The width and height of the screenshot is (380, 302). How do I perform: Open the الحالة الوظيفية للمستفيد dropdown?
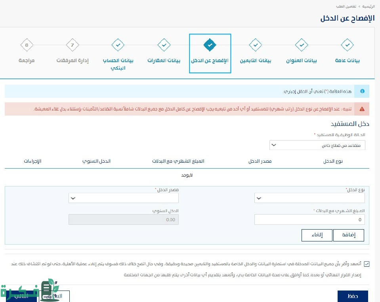point(317,145)
